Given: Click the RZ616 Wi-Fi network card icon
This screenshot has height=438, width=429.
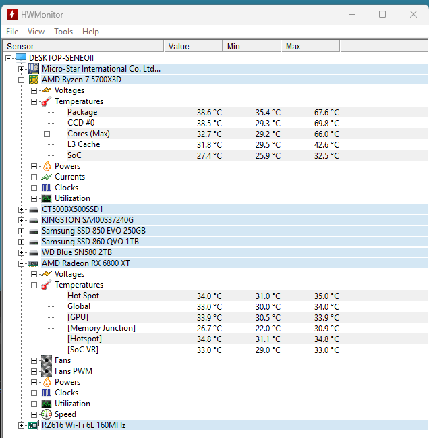Looking at the screenshot, I should click(x=34, y=425).
